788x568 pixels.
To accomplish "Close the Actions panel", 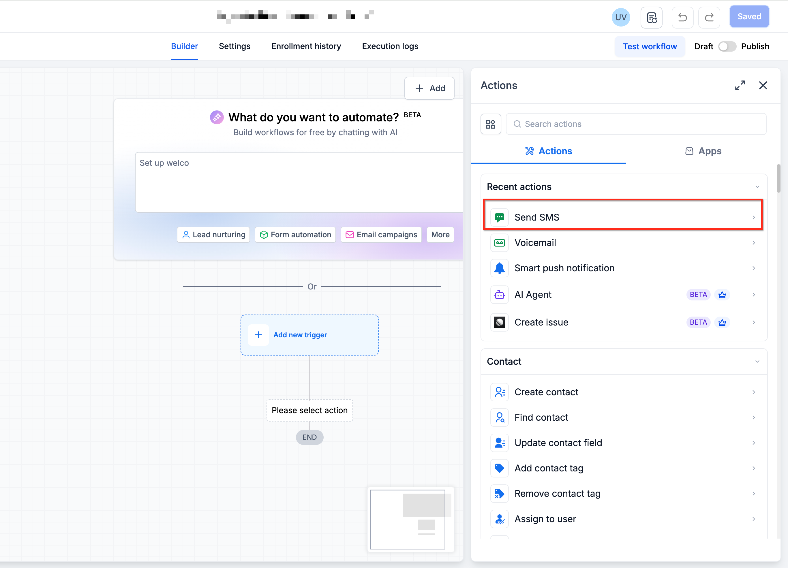I will 763,85.
